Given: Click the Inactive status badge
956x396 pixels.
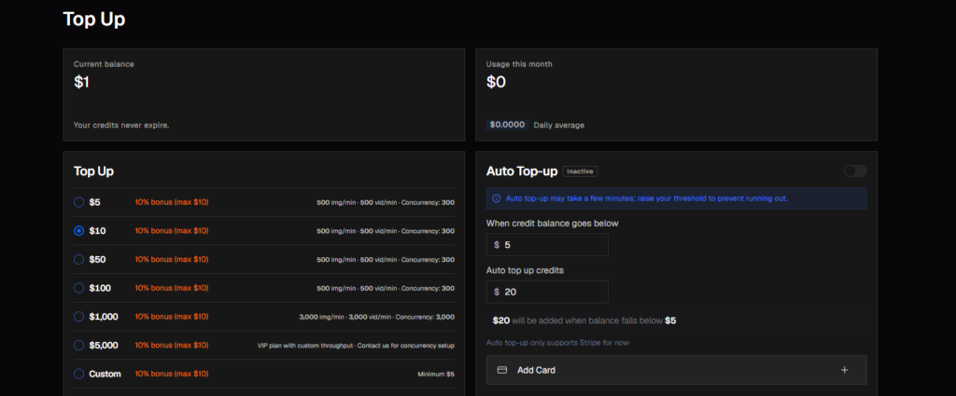Looking at the screenshot, I should click(580, 171).
